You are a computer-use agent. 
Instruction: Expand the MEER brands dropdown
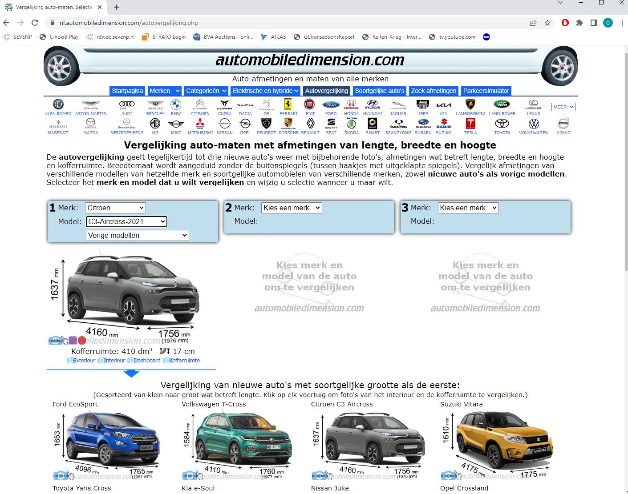[x=563, y=107]
